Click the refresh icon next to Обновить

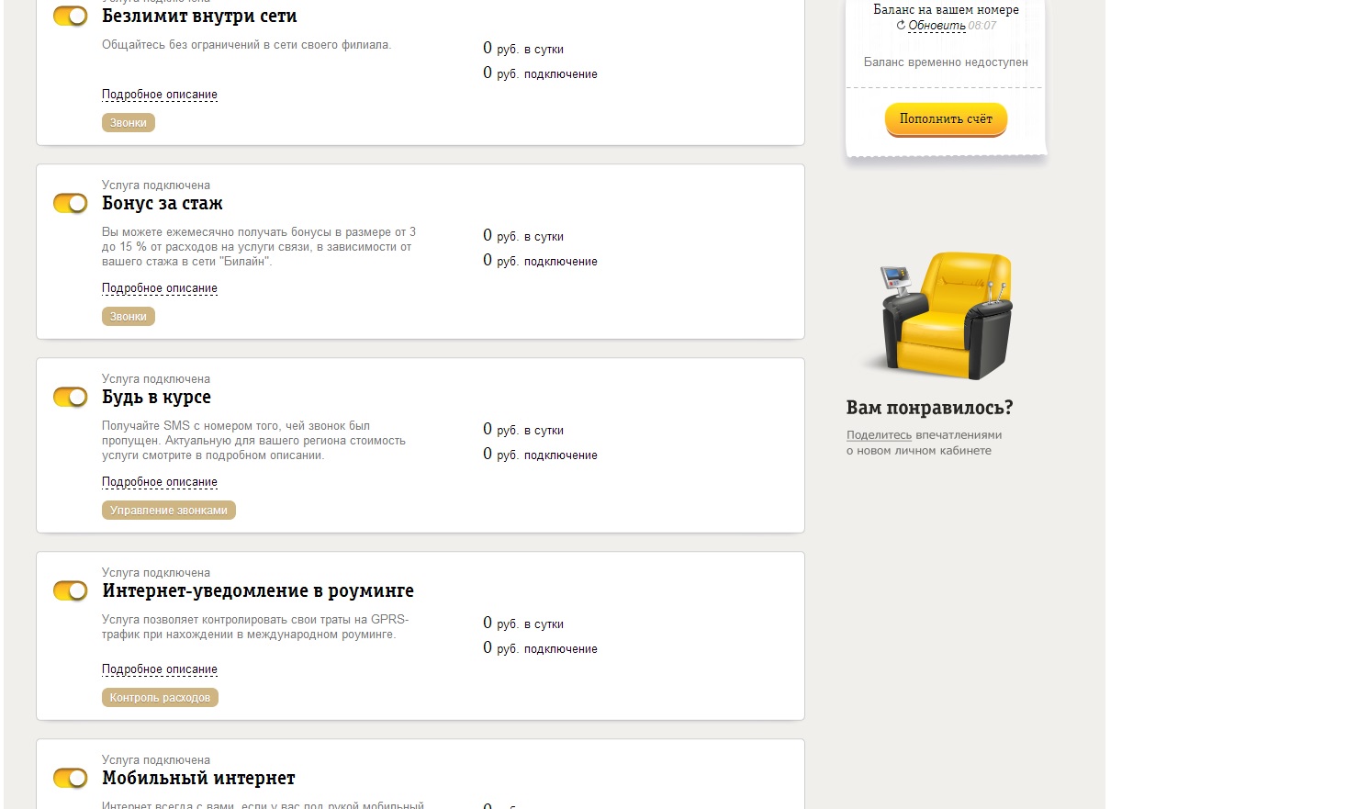coord(901,26)
